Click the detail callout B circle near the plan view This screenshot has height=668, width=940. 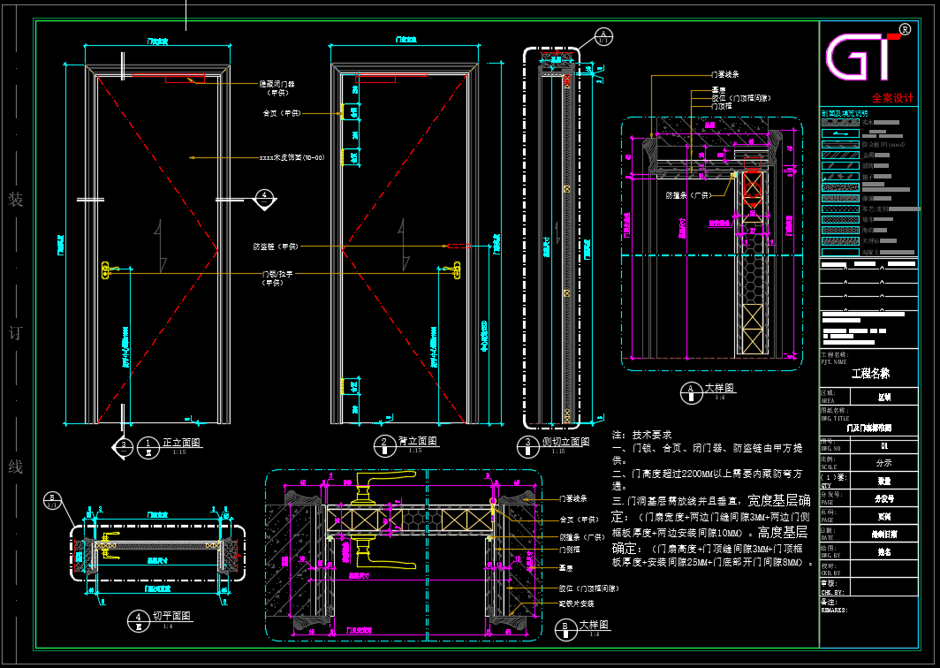point(51,500)
